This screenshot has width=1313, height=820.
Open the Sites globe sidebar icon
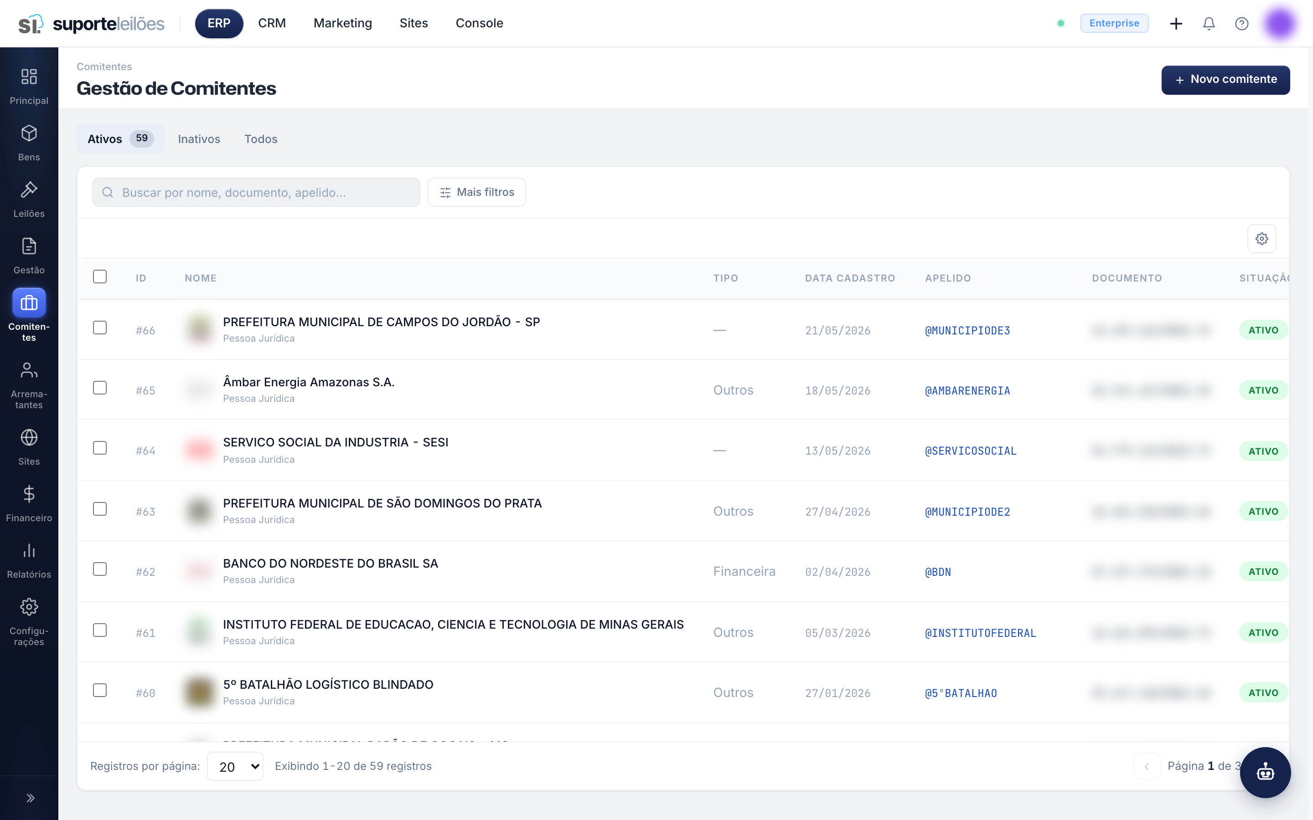(29, 447)
